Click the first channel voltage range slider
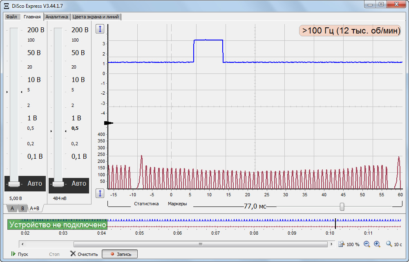This screenshot has height=262, width=409. pos(14,184)
